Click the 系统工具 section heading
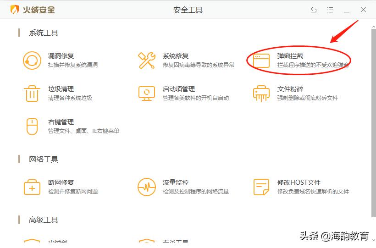 44,33
